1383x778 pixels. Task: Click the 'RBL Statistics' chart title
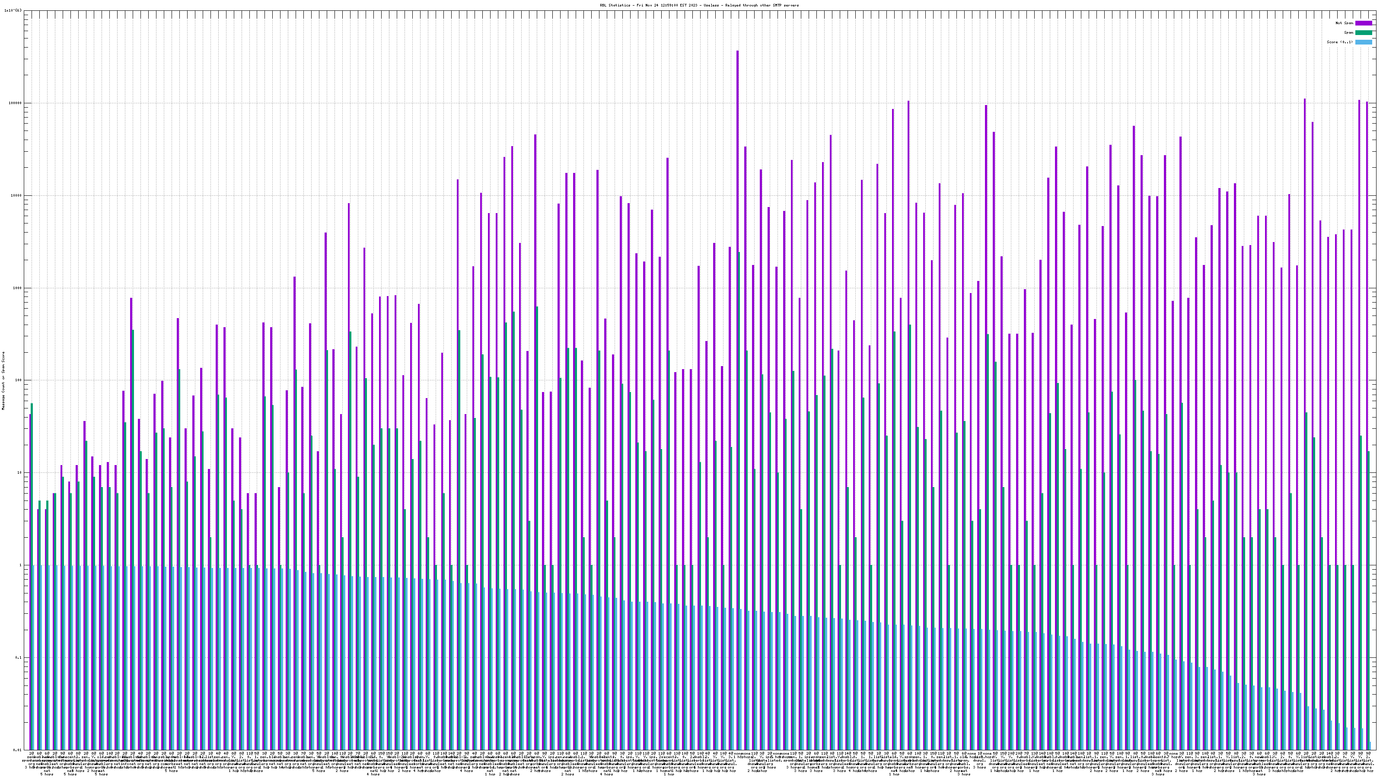[699, 5]
